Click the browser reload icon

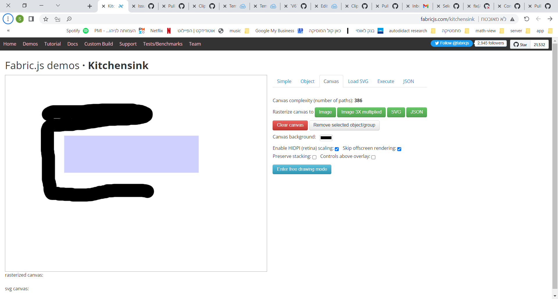coord(526,19)
